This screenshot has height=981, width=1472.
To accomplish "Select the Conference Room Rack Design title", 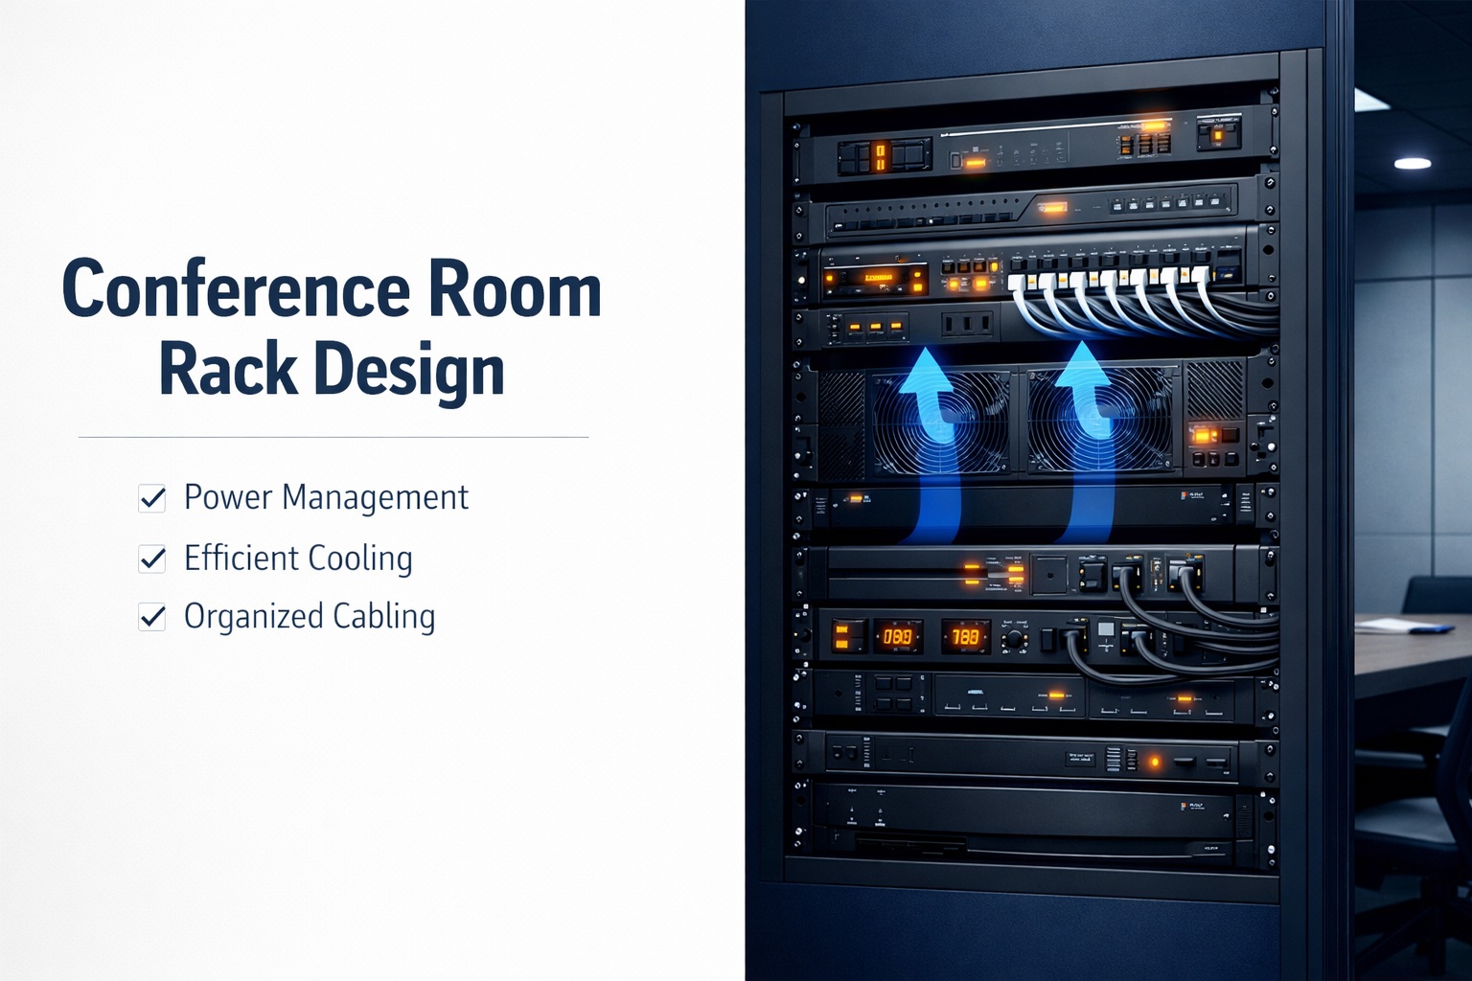I will tap(333, 326).
